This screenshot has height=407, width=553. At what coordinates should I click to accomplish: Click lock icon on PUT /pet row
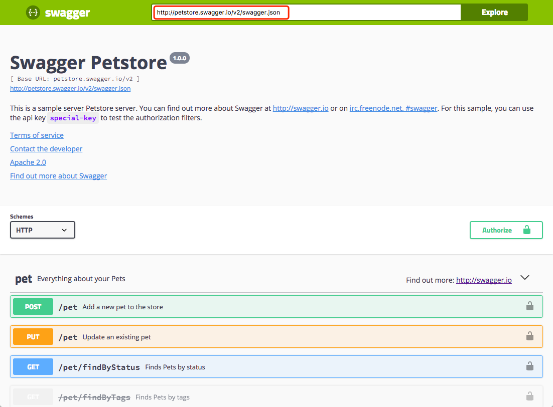click(x=530, y=336)
